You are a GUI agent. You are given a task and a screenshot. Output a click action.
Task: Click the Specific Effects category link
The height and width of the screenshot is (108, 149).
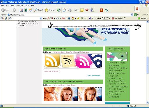click(x=72, y=52)
